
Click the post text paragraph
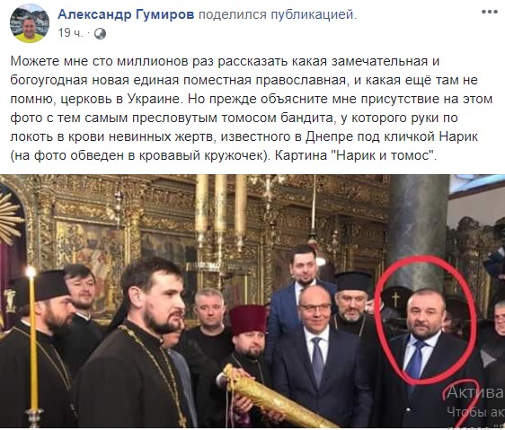[x=252, y=108]
